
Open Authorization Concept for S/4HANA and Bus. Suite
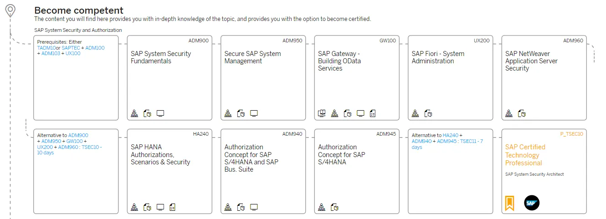tap(251, 158)
